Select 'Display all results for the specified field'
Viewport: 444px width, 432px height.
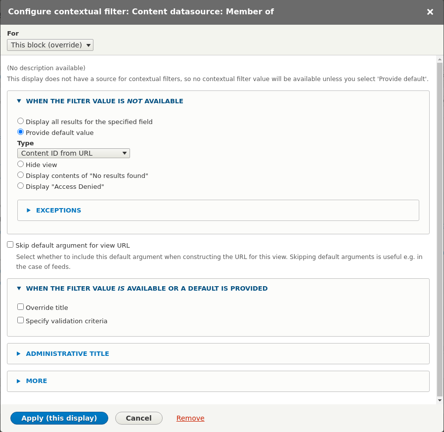point(20,121)
